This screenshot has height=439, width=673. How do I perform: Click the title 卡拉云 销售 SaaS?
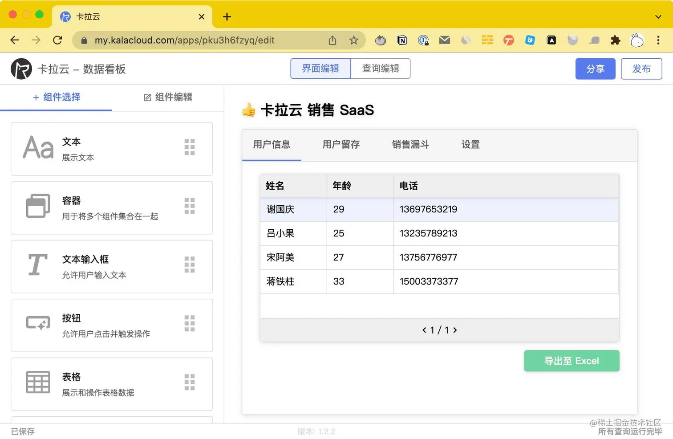317,110
